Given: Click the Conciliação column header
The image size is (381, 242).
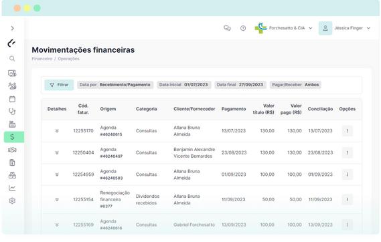Looking at the screenshot, I should pos(320,109).
